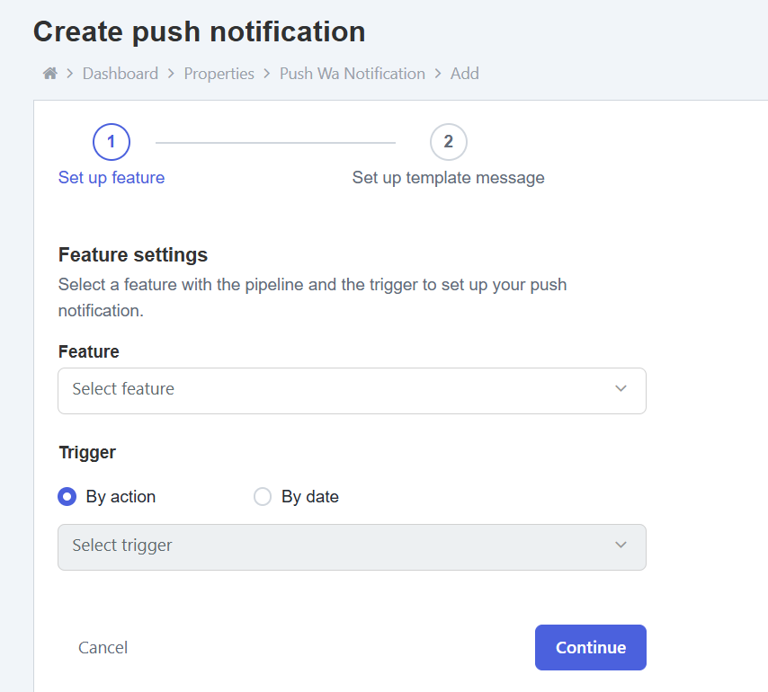This screenshot has width=768, height=692.
Task: Click the Set up feature step label
Action: [112, 178]
